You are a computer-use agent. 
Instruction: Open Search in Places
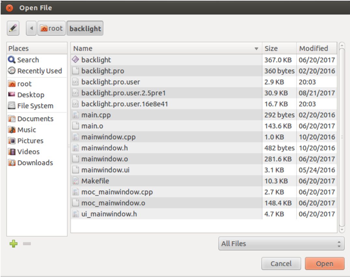click(x=37, y=60)
